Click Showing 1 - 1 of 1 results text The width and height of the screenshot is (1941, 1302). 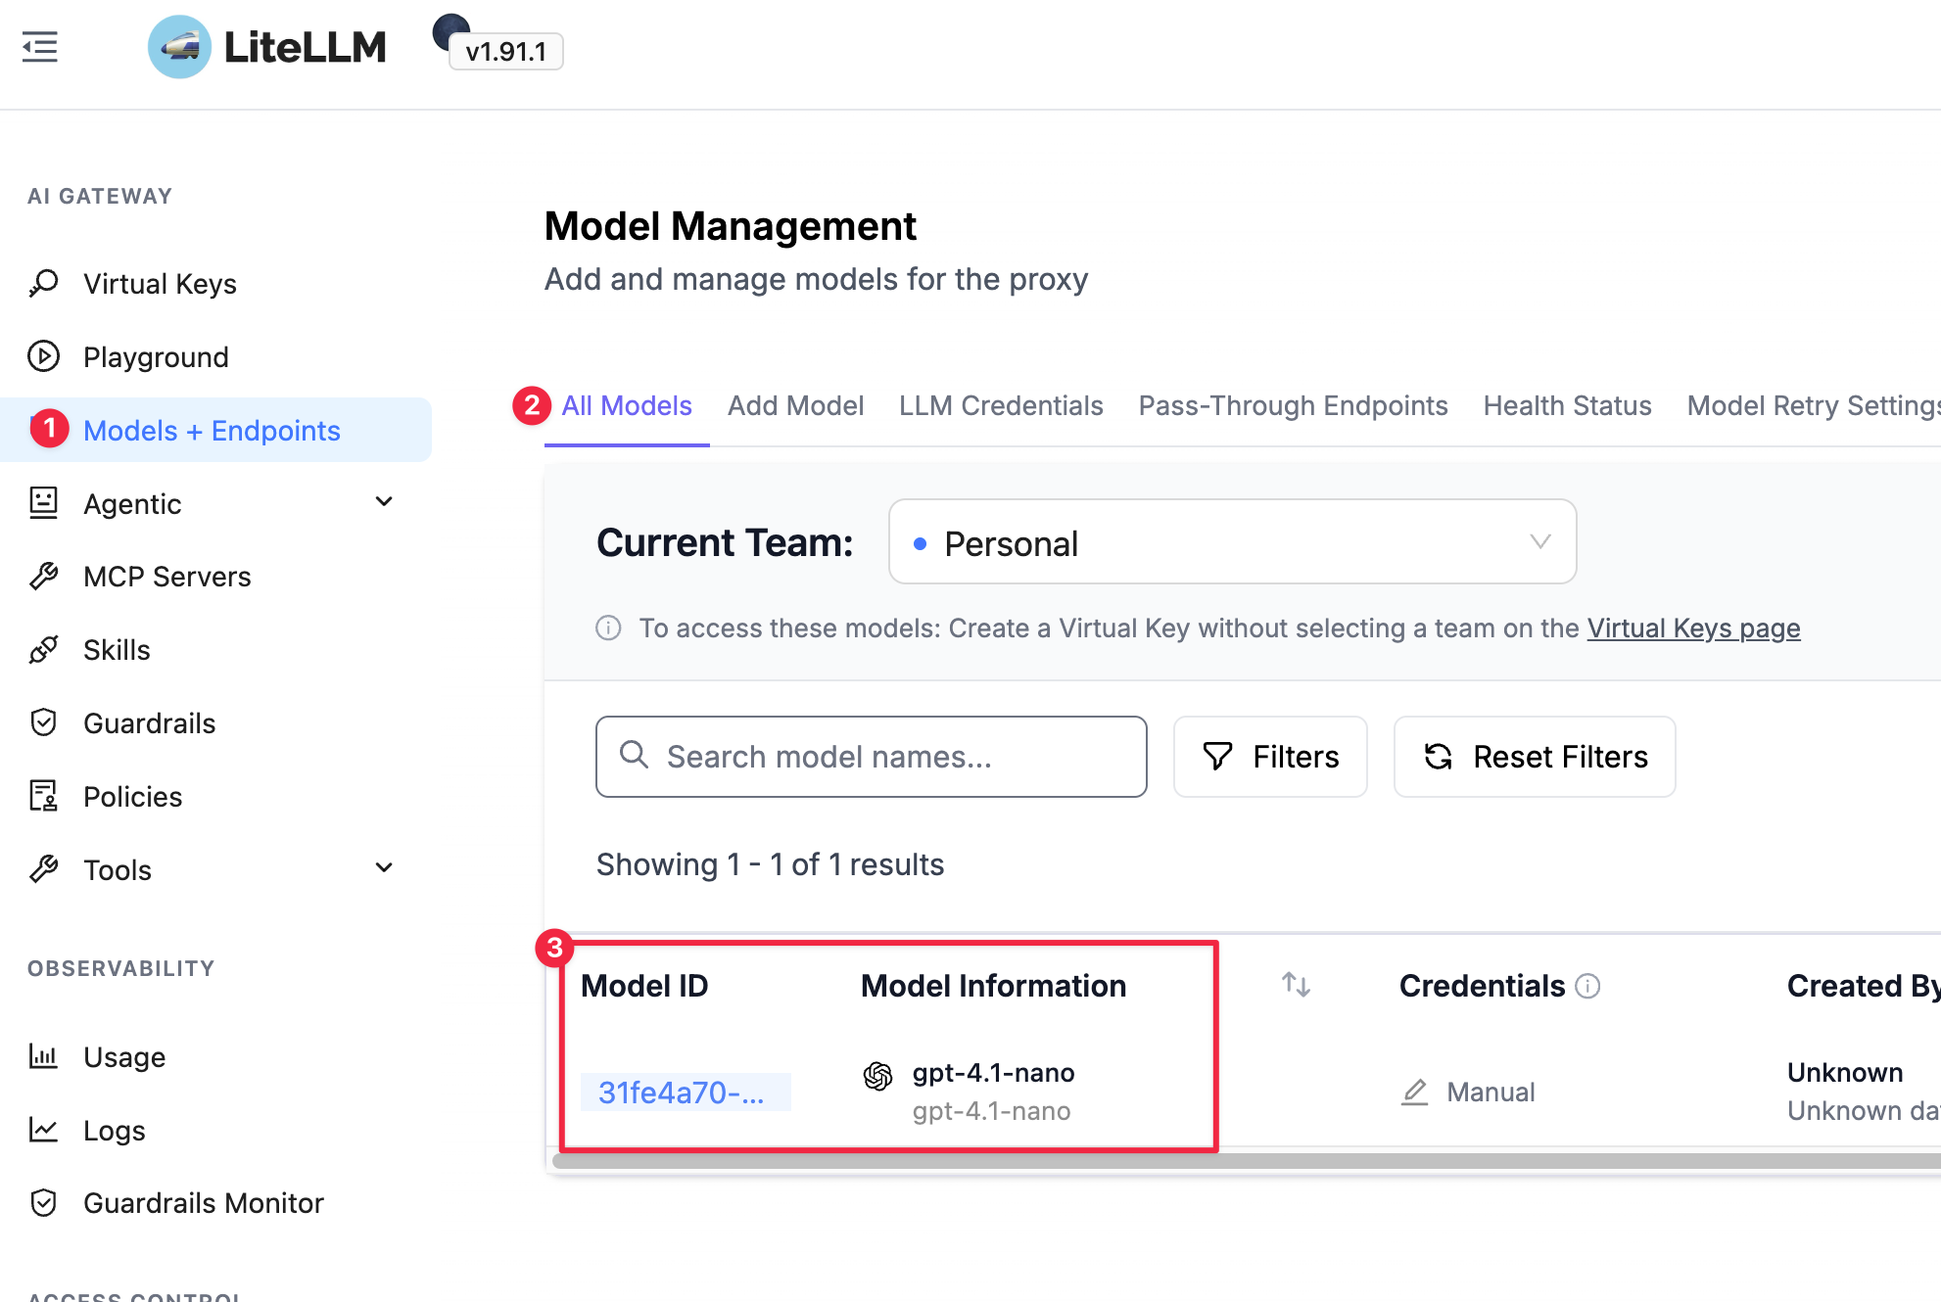pos(770,865)
